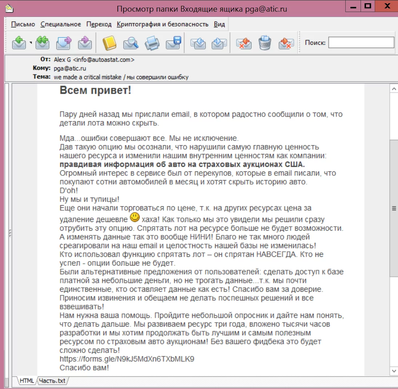Open the Специальное menu

point(61,24)
